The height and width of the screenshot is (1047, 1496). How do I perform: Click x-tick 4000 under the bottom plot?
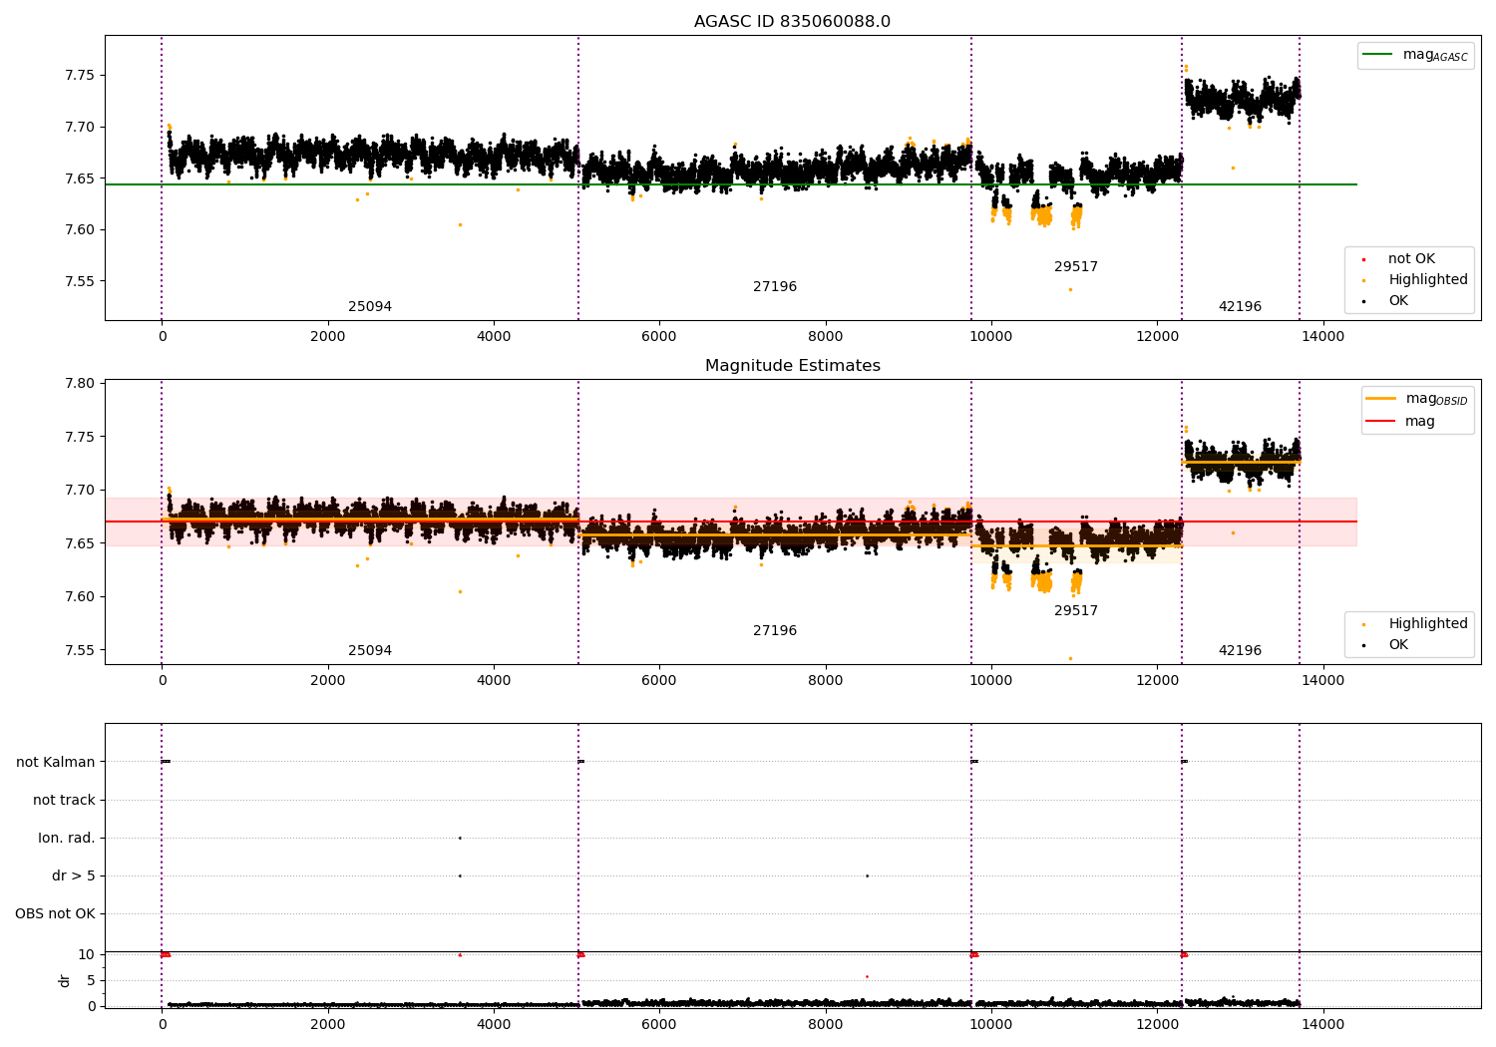pyautogui.click(x=494, y=1025)
